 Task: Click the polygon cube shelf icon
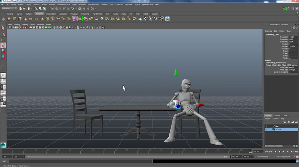click(x=15, y=19)
